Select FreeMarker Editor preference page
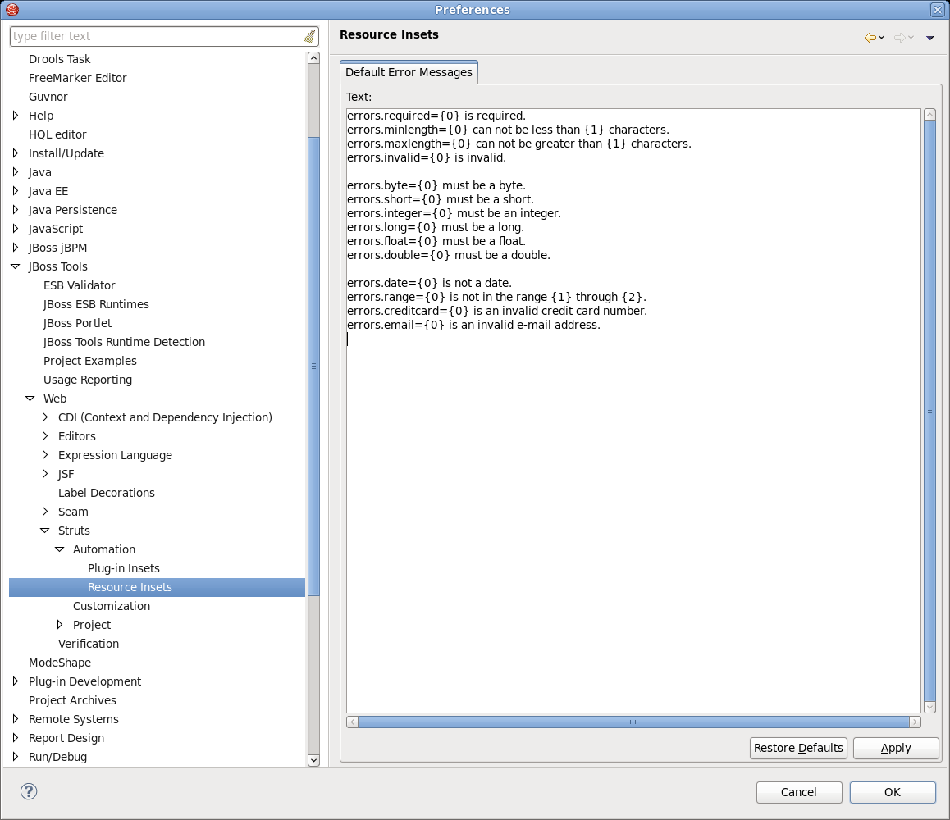950x820 pixels. coord(78,78)
